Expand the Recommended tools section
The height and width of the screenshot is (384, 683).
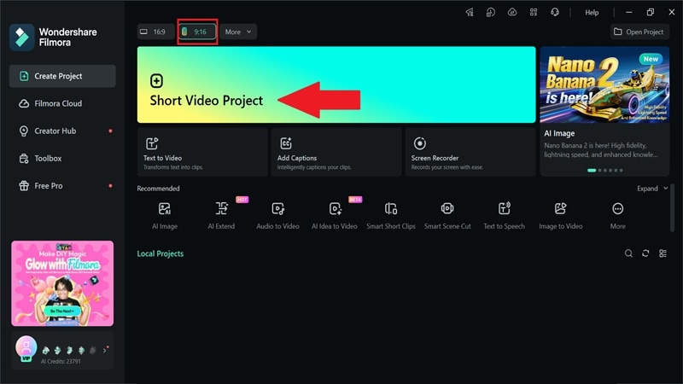(652, 189)
